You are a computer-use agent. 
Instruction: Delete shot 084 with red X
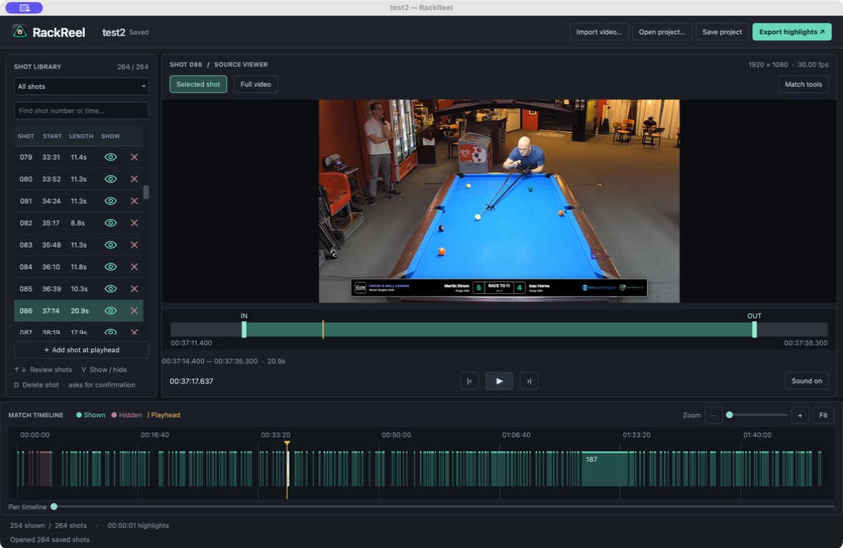(134, 267)
